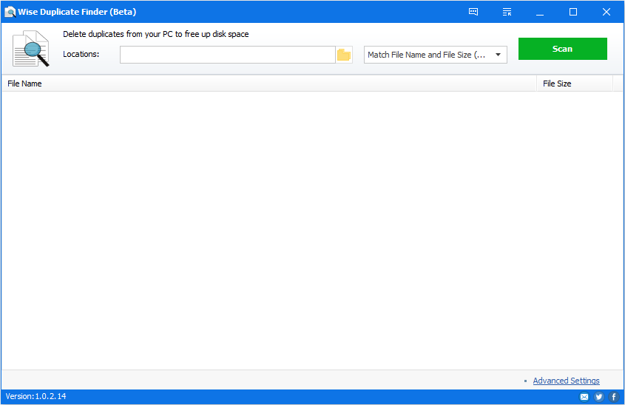Screen dimensions: 625x405
Task: Sort by File Size column header
Action: (x=575, y=84)
